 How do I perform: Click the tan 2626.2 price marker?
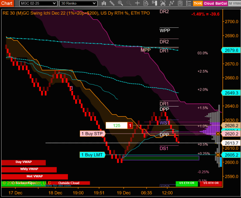tap(231, 125)
